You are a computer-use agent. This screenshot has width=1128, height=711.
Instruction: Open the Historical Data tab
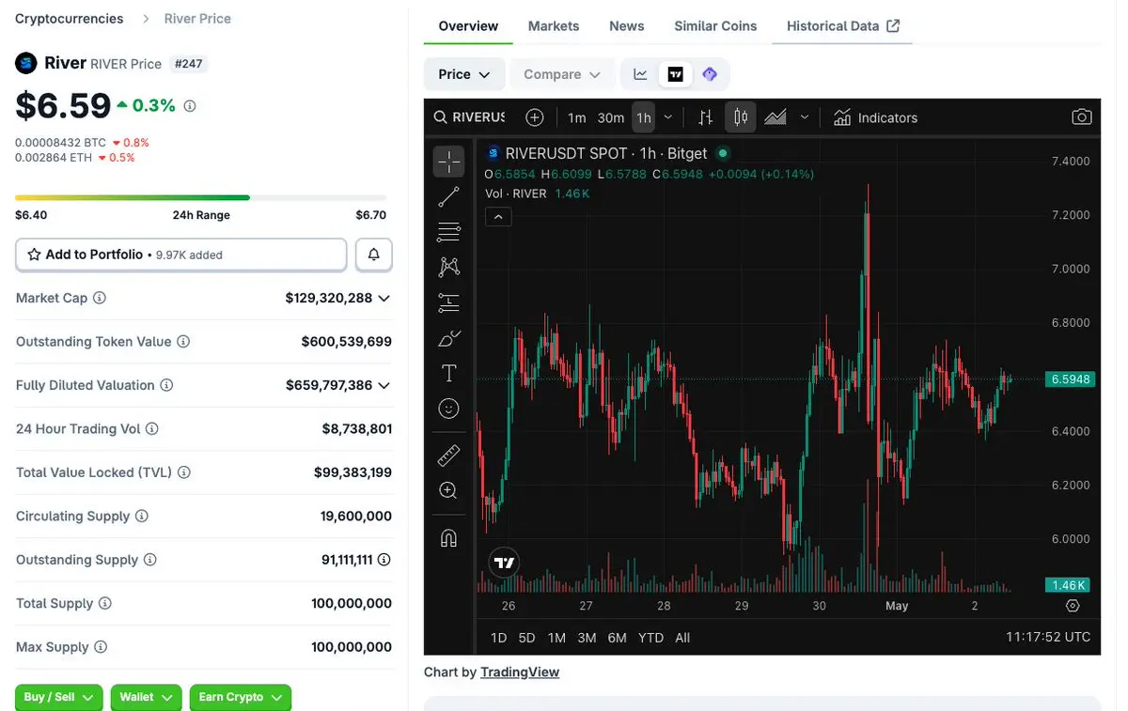coord(843,25)
